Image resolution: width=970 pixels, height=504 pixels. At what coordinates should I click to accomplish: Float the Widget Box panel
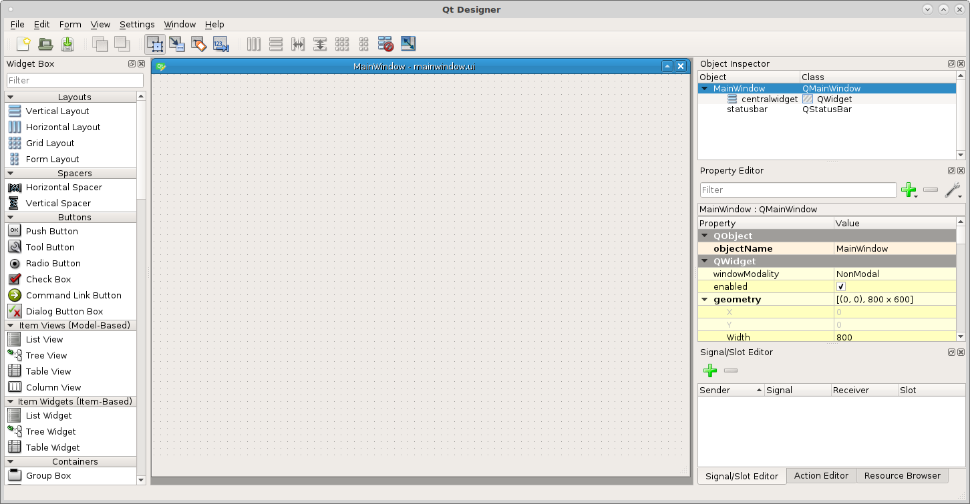coord(132,64)
